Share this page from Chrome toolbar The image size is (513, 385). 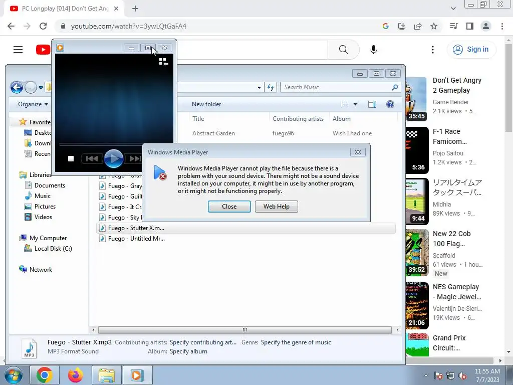point(418,26)
